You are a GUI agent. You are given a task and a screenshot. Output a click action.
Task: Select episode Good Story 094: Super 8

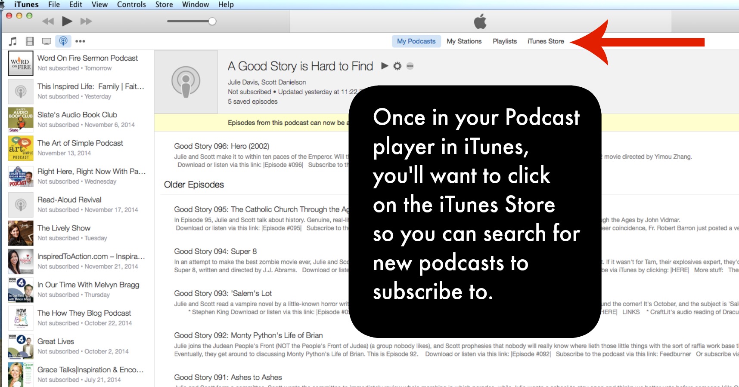pos(215,252)
